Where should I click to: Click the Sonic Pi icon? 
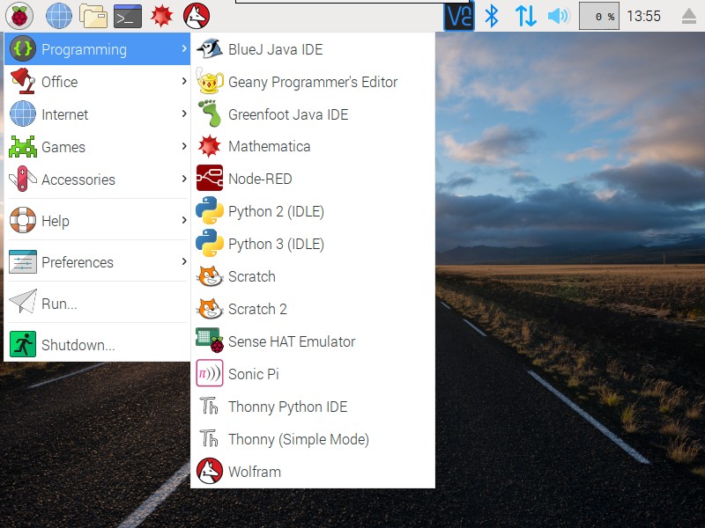click(210, 373)
